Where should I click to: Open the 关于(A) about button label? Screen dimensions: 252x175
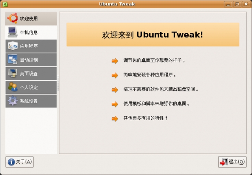[24, 162]
